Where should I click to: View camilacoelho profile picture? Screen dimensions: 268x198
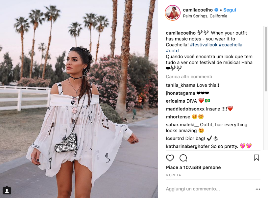tap(172, 12)
